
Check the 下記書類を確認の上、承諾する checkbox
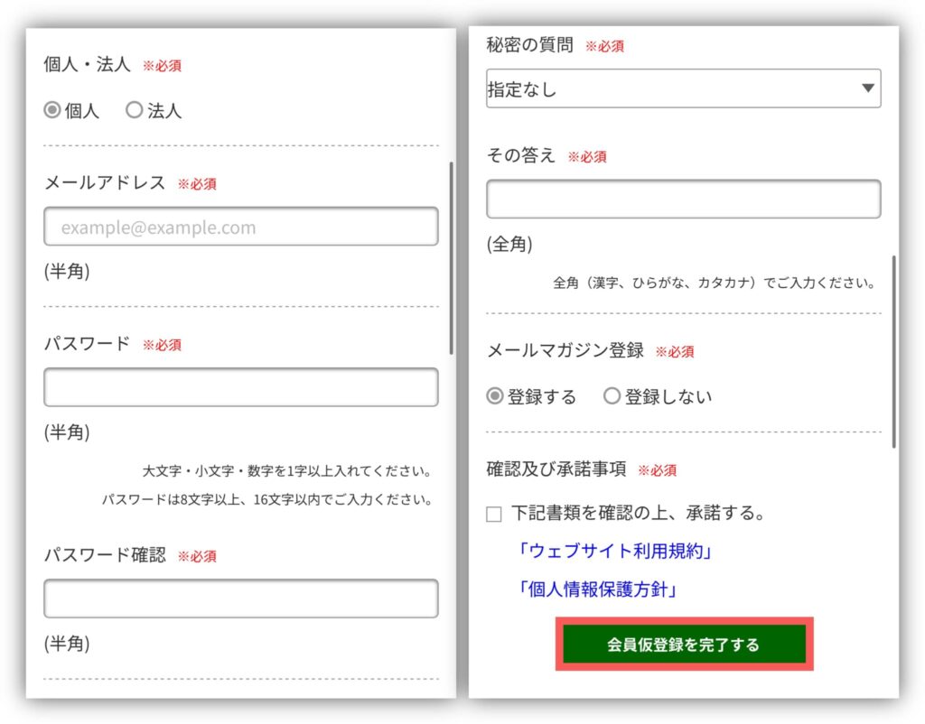pos(494,515)
